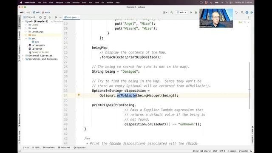Open the Problems tool window
The height and width of the screenshot is (153, 272).
[49, 147]
